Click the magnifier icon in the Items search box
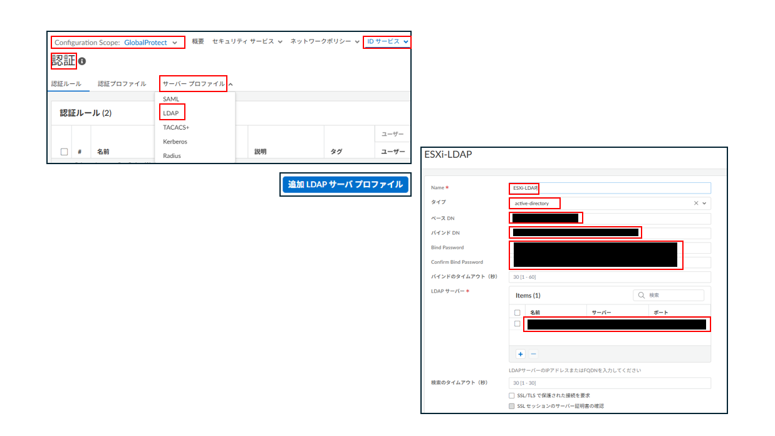Viewport: 775px width, 436px height. pyautogui.click(x=642, y=295)
